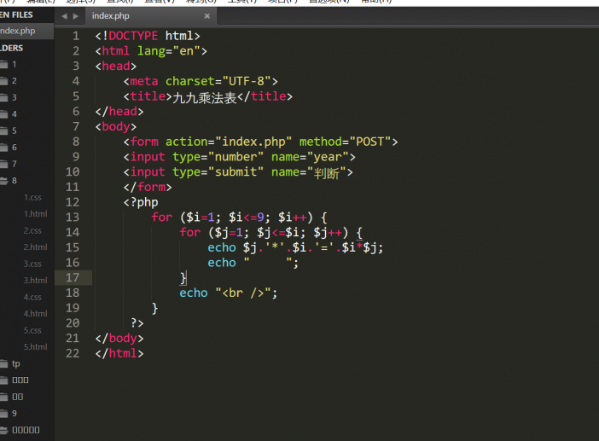Click the tab navigation forward arrow
The image size is (599, 441).
(76, 16)
